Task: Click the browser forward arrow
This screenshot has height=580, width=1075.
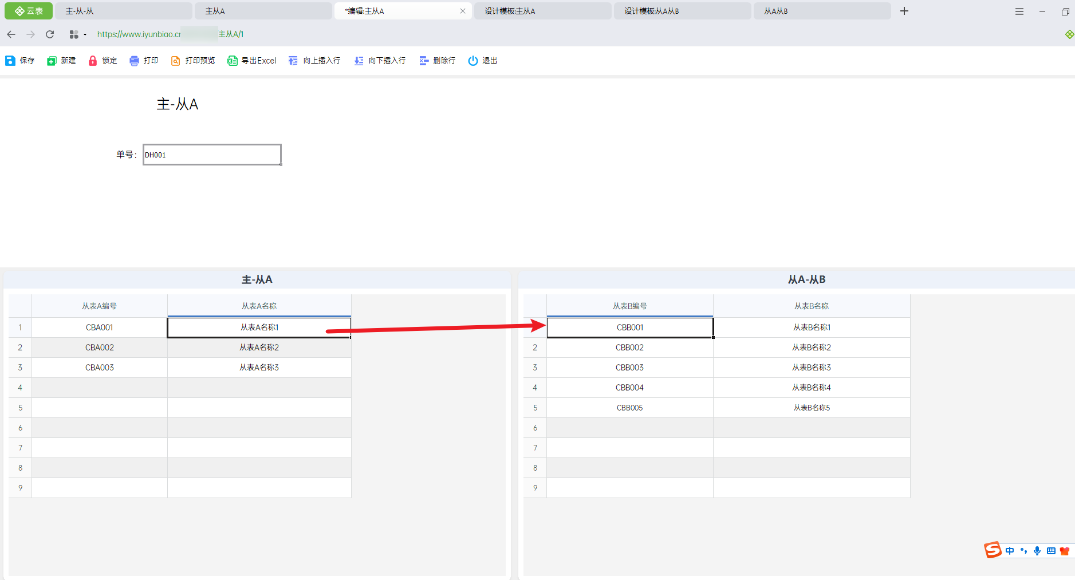Action: 30,34
